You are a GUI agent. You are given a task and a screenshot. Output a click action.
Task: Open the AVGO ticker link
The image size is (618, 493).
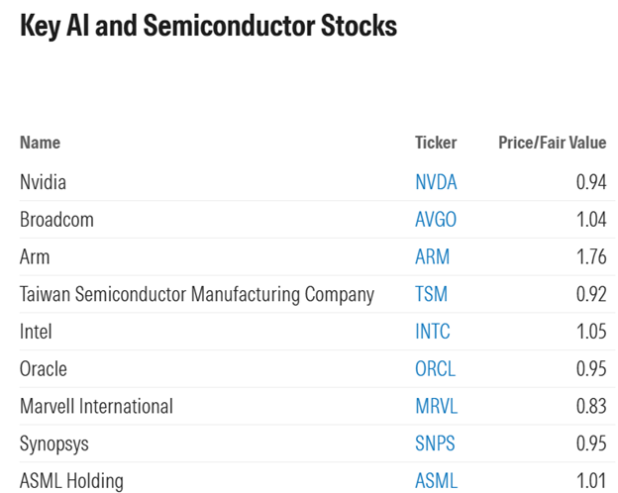[436, 220]
